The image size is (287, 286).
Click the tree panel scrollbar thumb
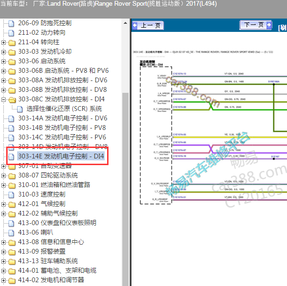coord(125,188)
